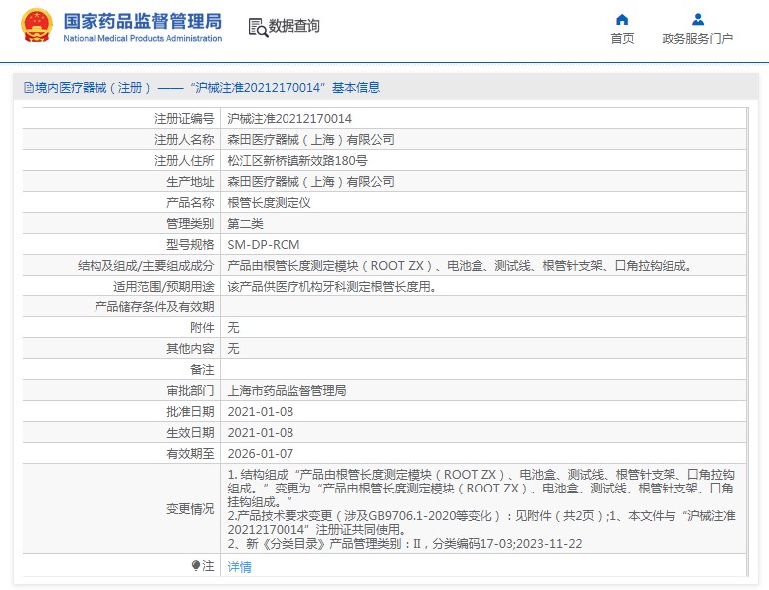Click the home house icon
This screenshot has height=590, width=769.
(x=622, y=19)
